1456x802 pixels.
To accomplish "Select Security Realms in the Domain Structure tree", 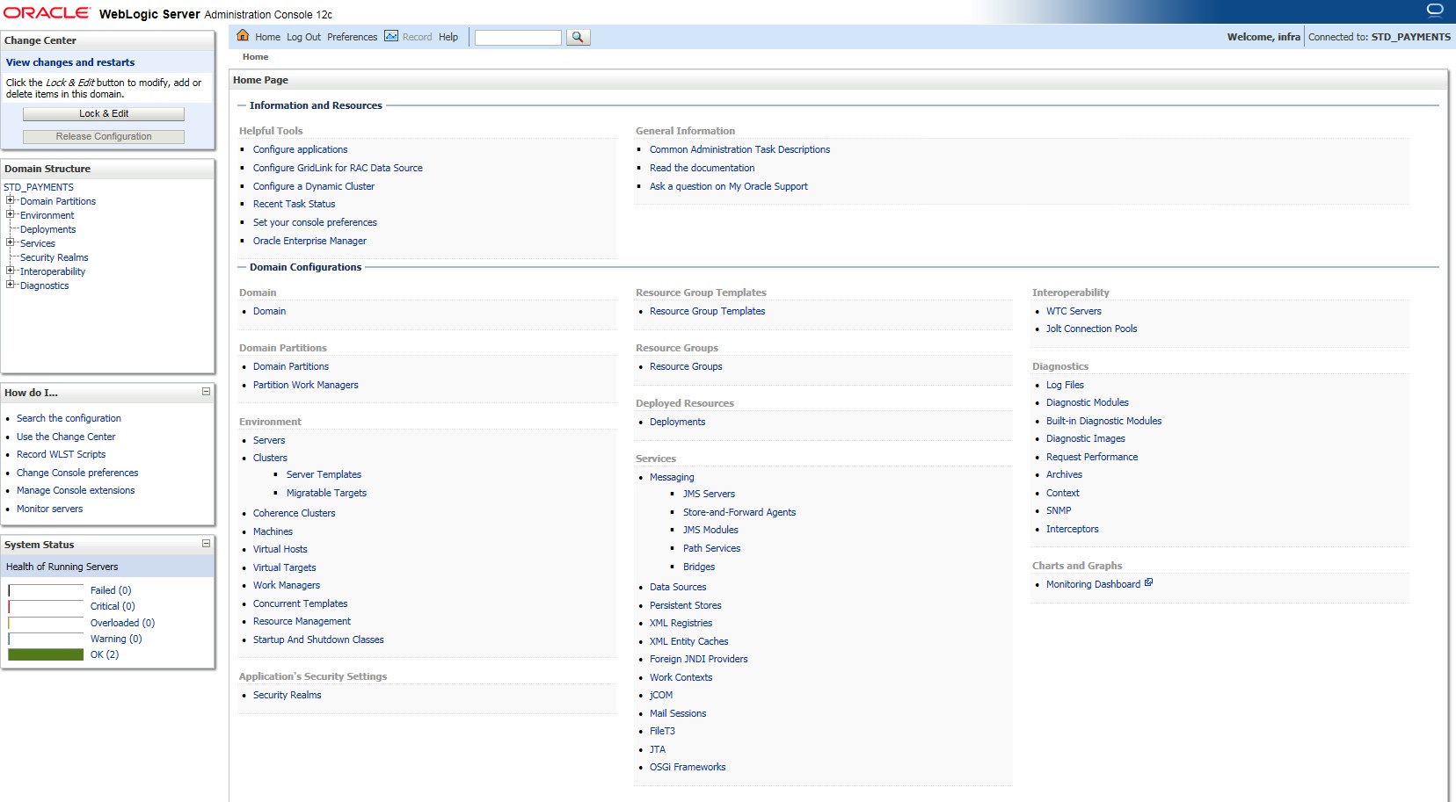I will pos(55,257).
